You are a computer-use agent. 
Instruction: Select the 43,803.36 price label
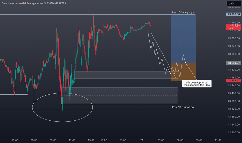click(233, 14)
